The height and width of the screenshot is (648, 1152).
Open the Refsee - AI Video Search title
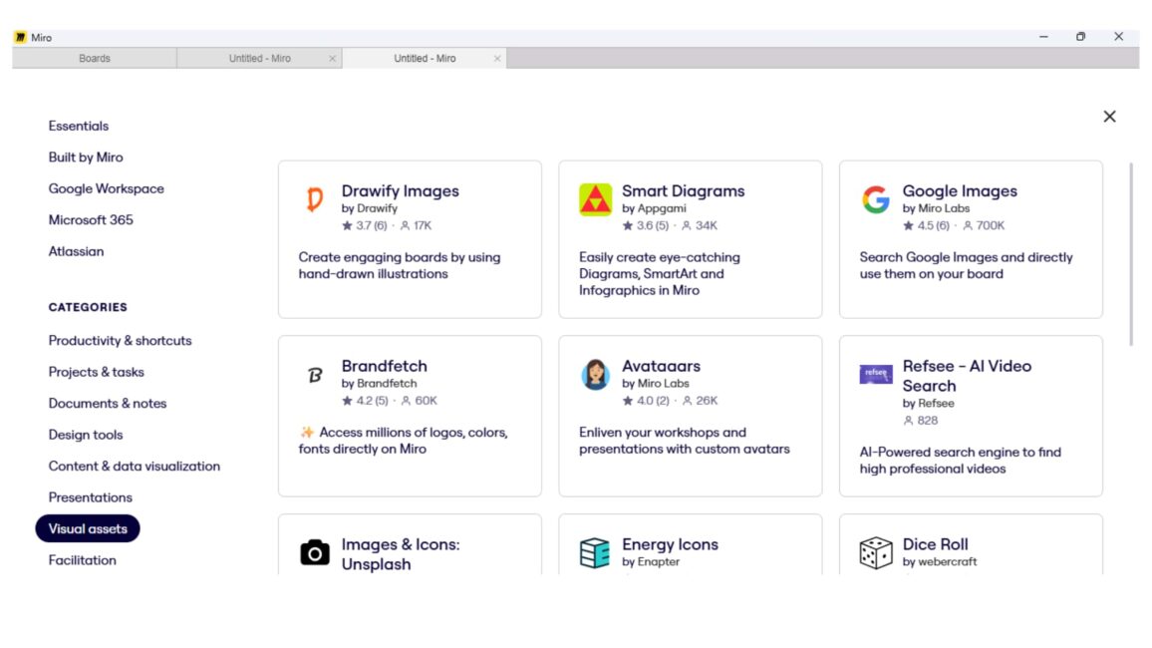point(967,376)
